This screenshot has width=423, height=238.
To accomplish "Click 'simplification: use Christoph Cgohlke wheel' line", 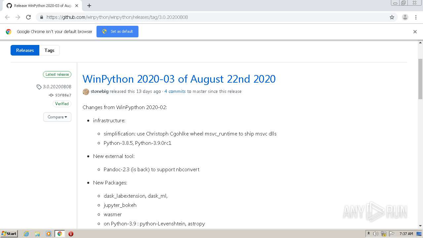I will click(190, 134).
